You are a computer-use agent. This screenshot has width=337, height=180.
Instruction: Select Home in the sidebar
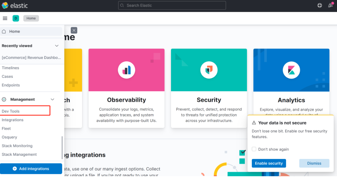(x=31, y=31)
